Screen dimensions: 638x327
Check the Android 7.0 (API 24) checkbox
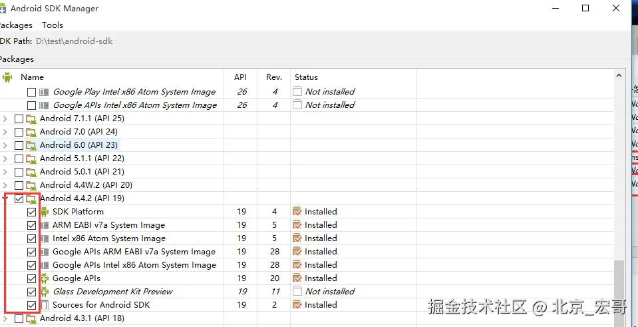click(19, 132)
